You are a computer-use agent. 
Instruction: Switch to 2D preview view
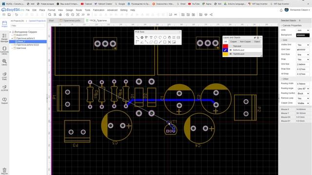(83, 15)
